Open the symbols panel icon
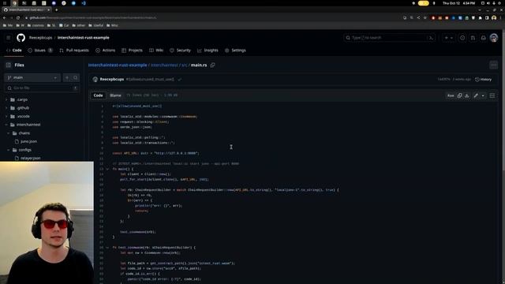 pos(492,95)
